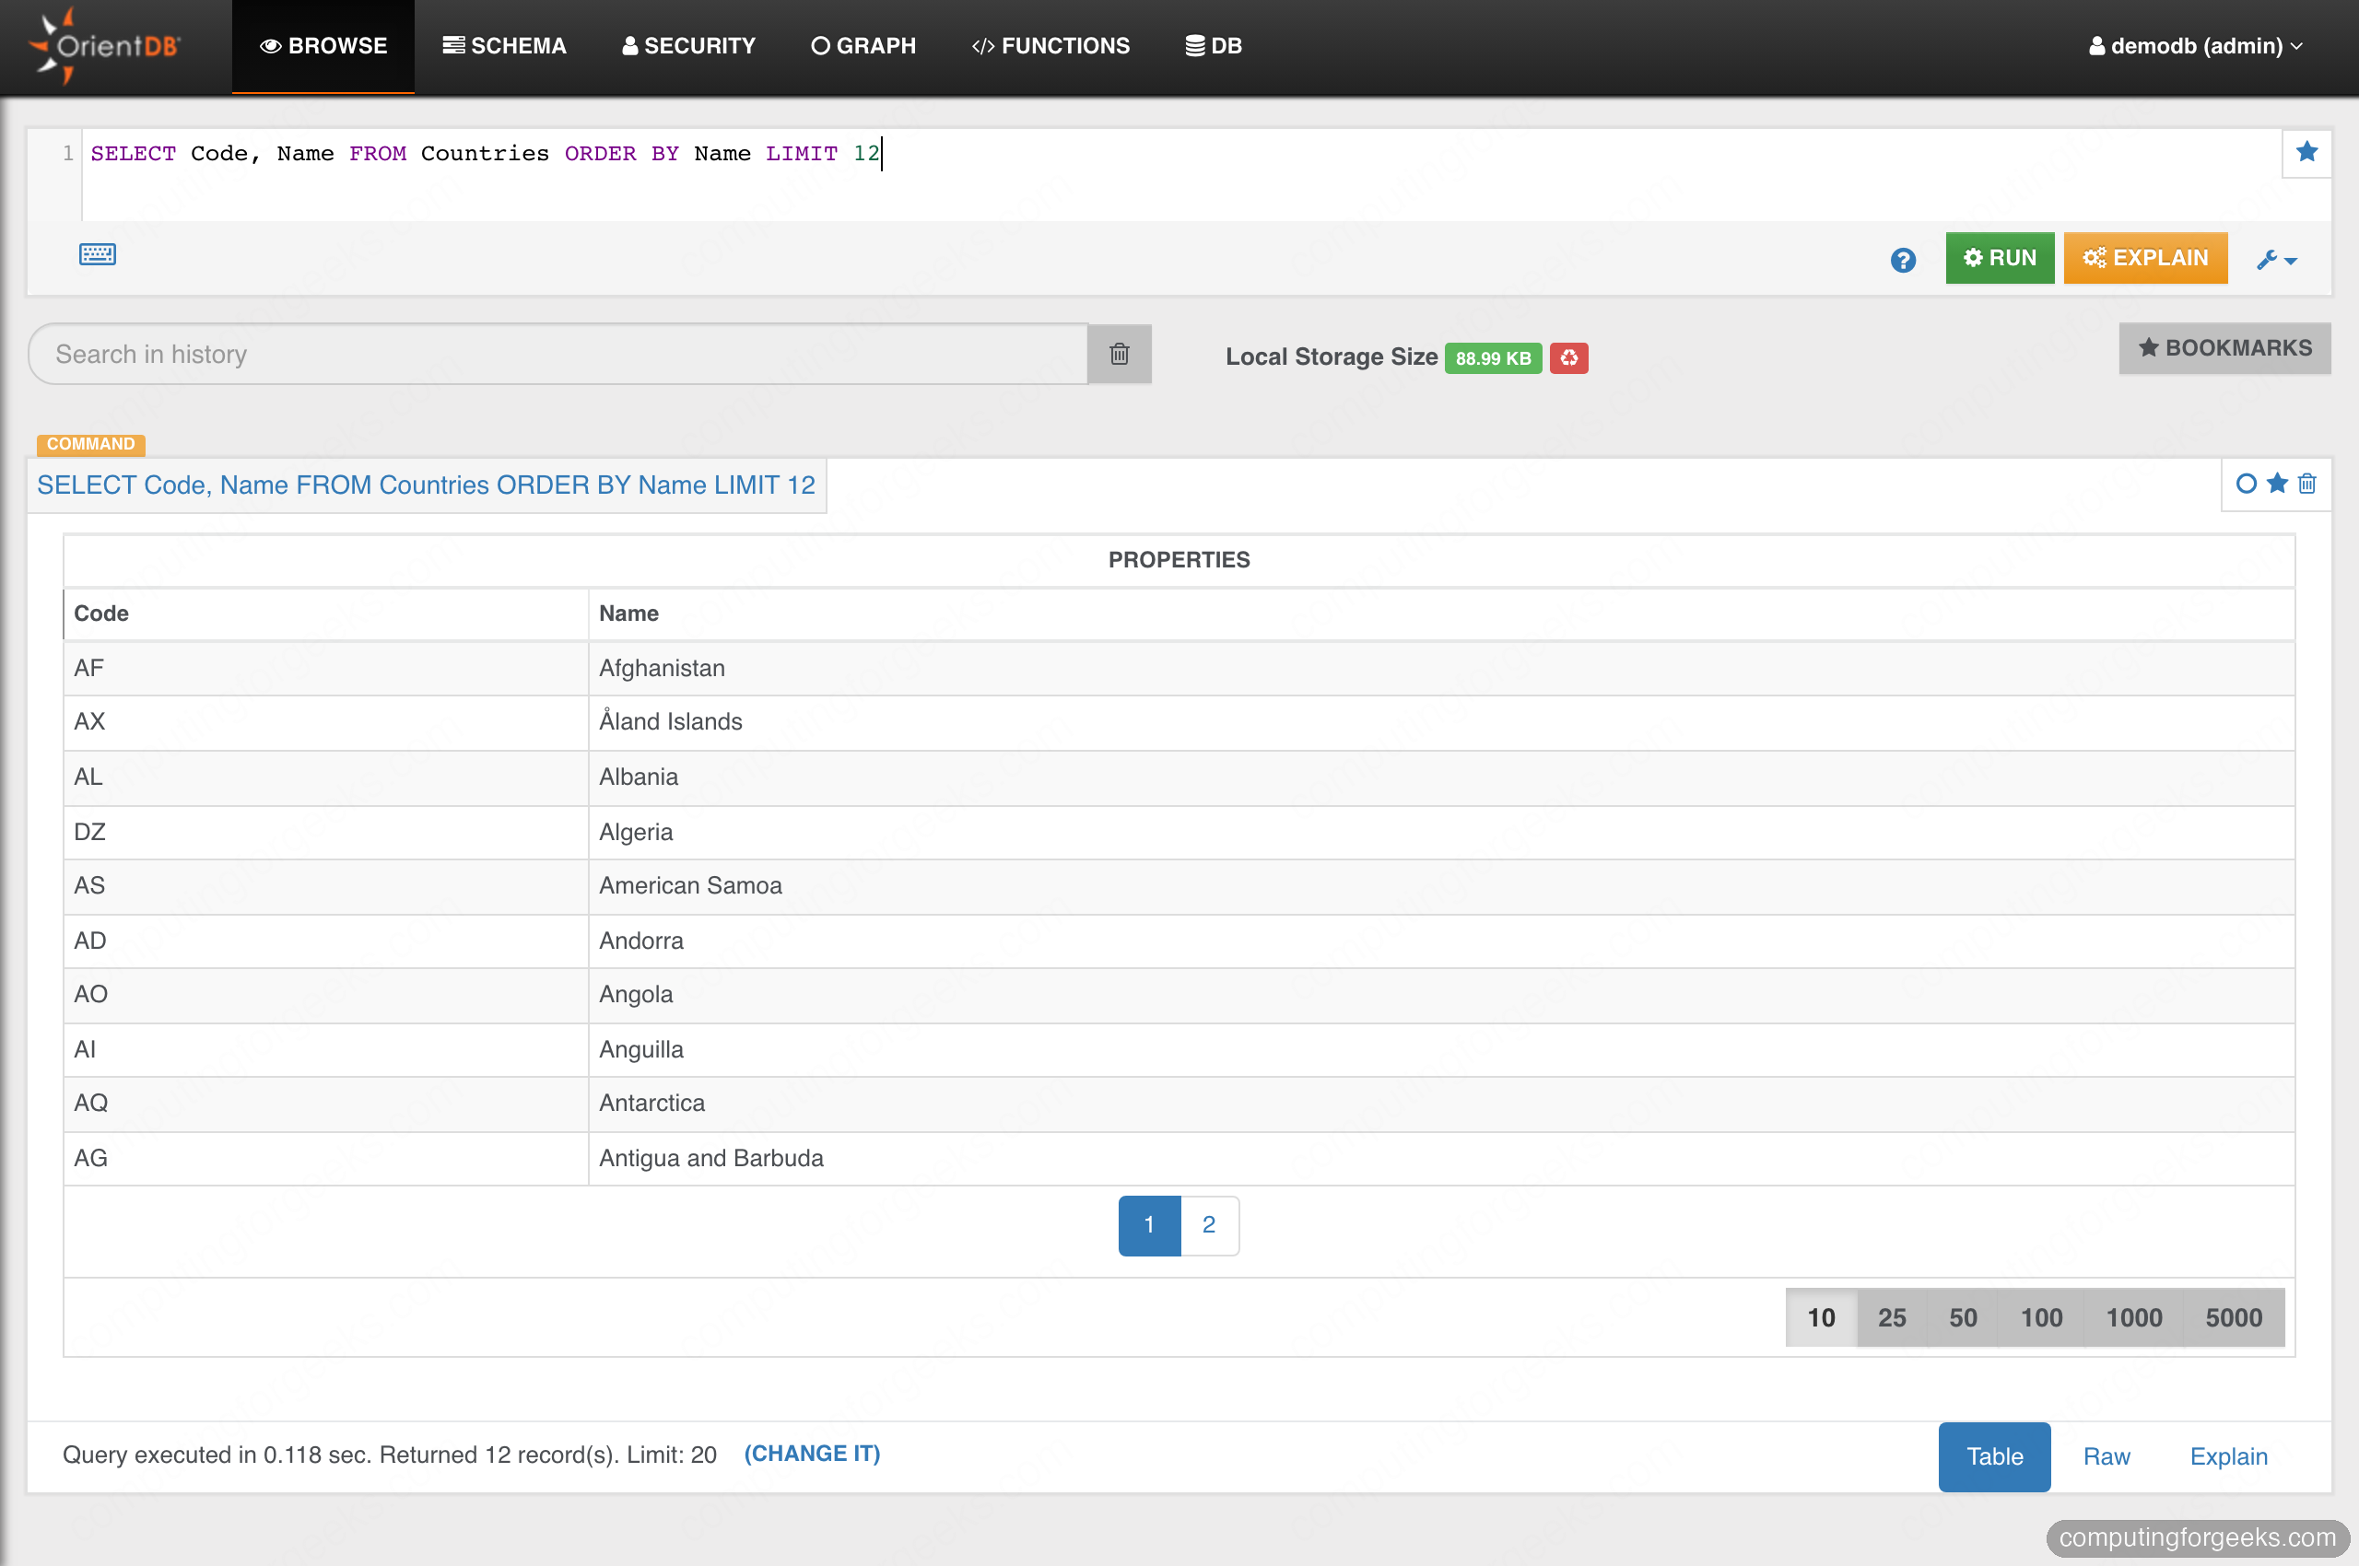Switch results to Explain view
Screen dimensions: 2359x1566
coord(2228,1456)
